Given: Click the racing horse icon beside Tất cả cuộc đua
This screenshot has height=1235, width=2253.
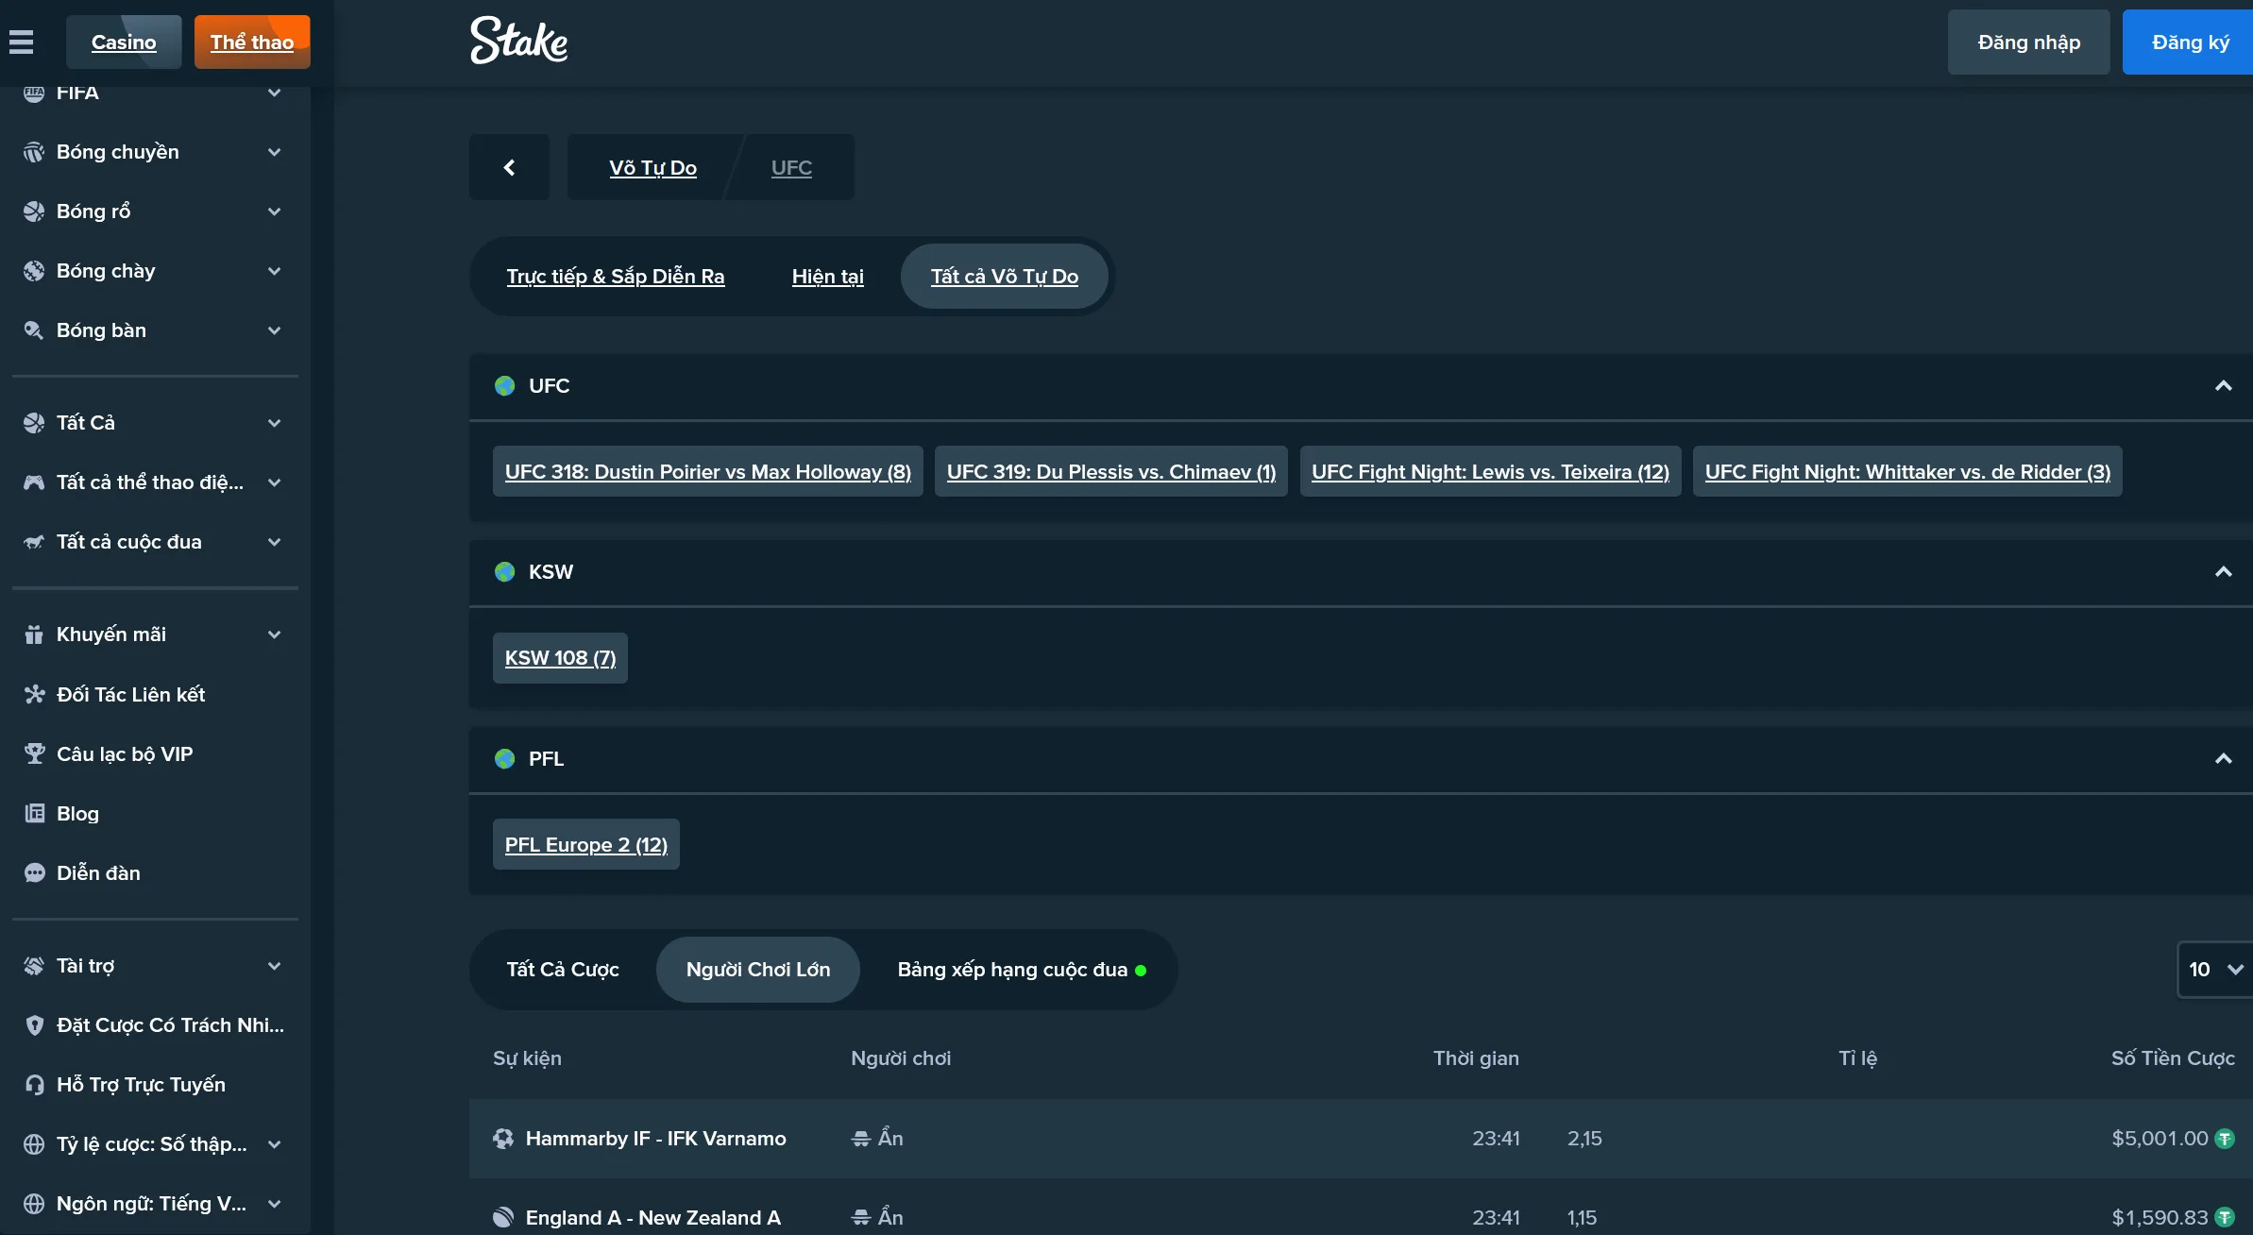Looking at the screenshot, I should click(x=34, y=542).
